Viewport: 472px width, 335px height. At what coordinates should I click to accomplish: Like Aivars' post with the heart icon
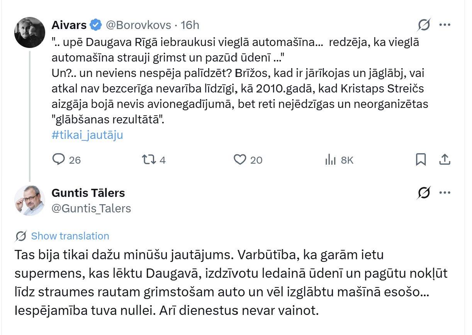[x=240, y=159]
